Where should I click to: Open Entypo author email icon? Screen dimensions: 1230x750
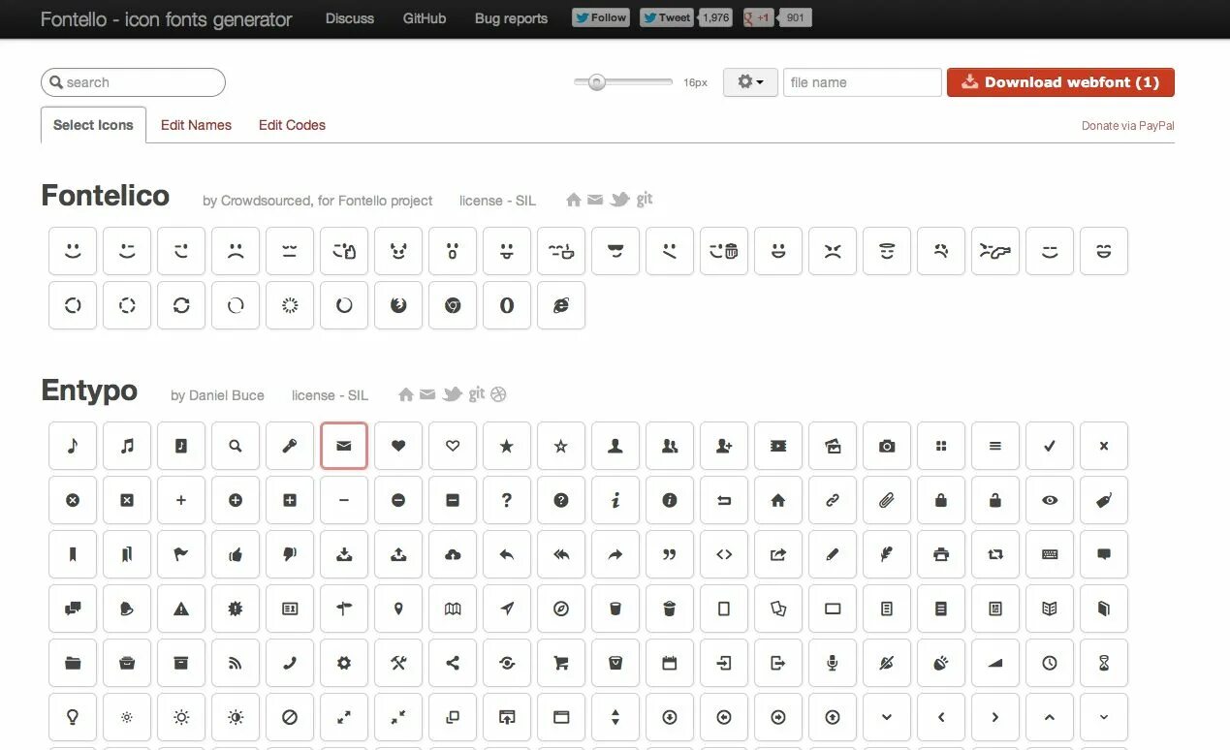click(427, 394)
